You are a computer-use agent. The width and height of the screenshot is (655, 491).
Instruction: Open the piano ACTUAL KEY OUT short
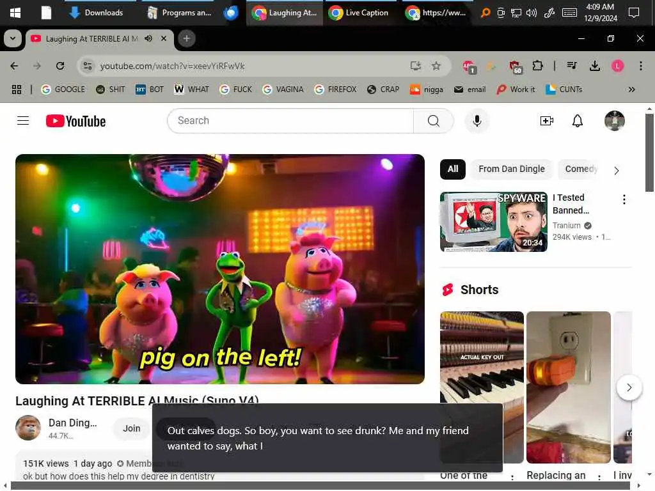(x=482, y=387)
